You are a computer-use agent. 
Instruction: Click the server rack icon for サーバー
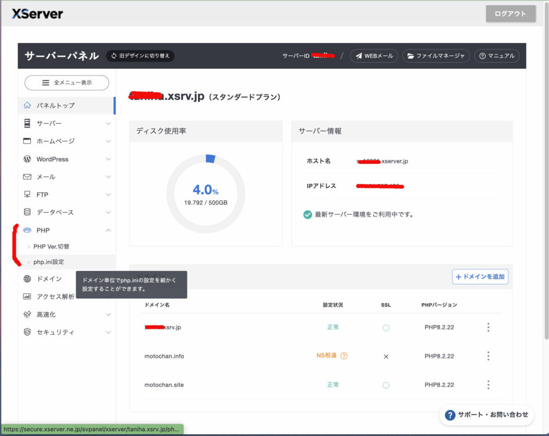[27, 123]
